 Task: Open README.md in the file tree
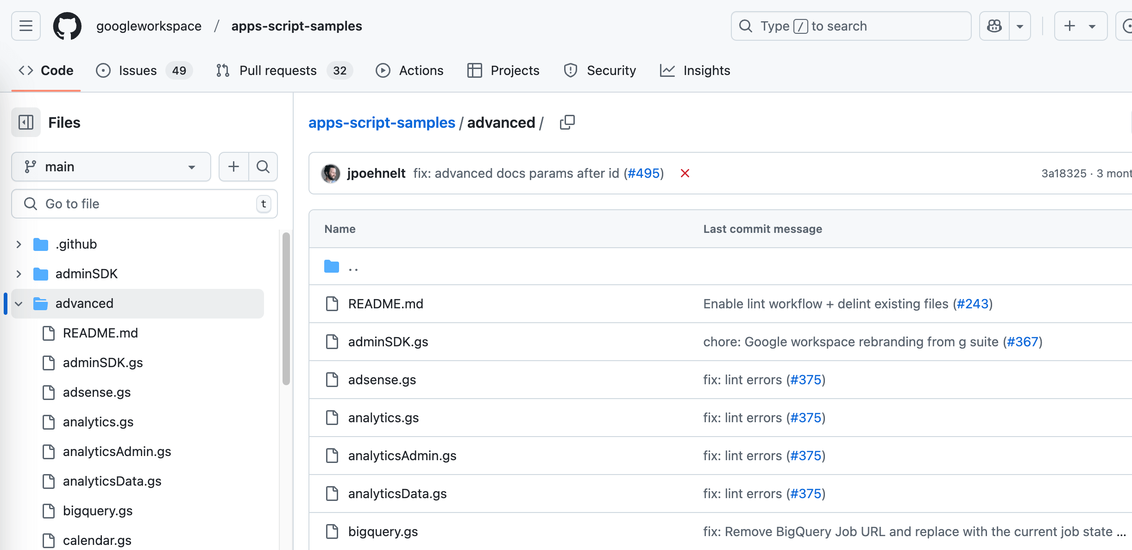coord(101,333)
